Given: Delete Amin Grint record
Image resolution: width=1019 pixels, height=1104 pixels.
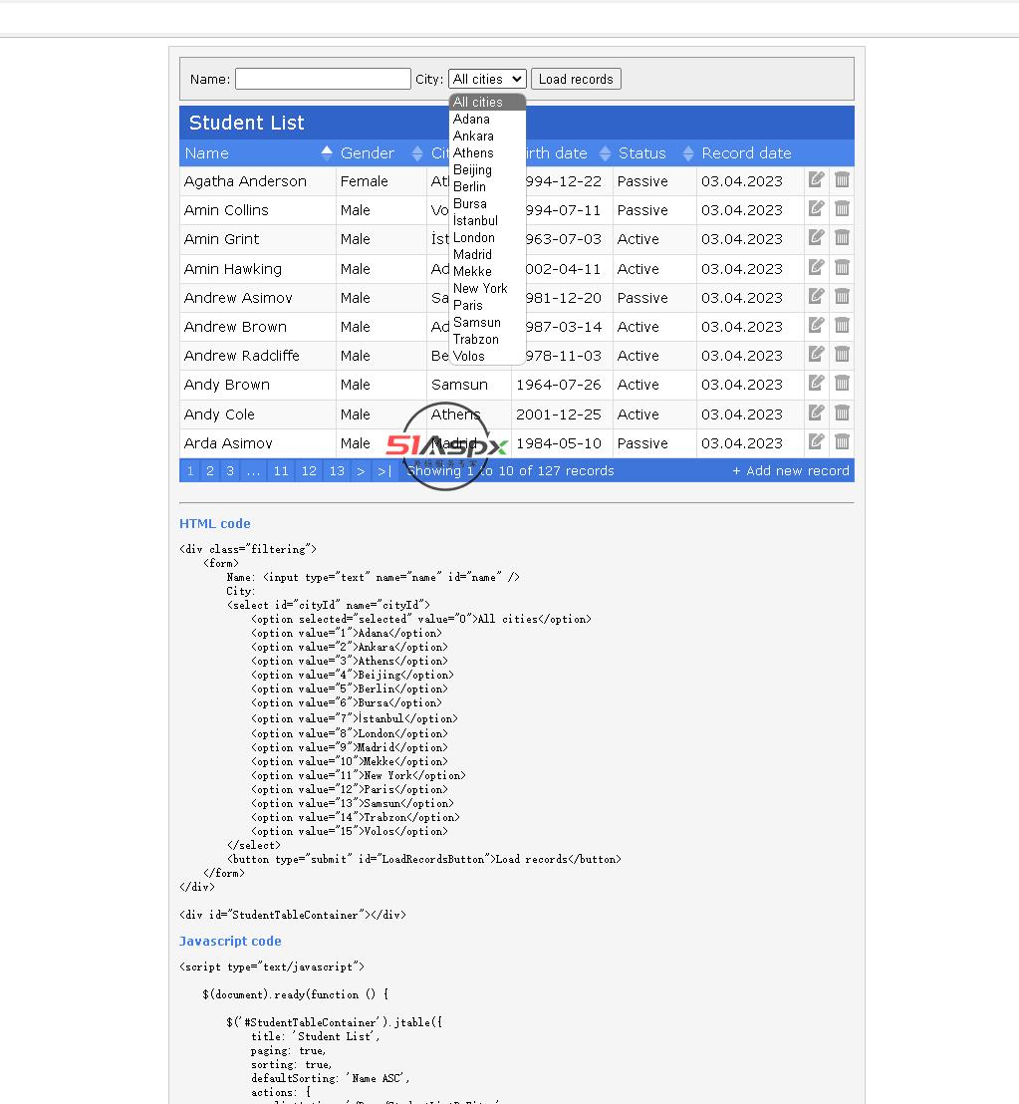Looking at the screenshot, I should tap(842, 237).
